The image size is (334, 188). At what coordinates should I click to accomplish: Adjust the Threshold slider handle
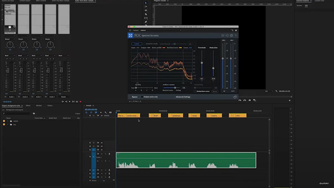click(x=202, y=63)
